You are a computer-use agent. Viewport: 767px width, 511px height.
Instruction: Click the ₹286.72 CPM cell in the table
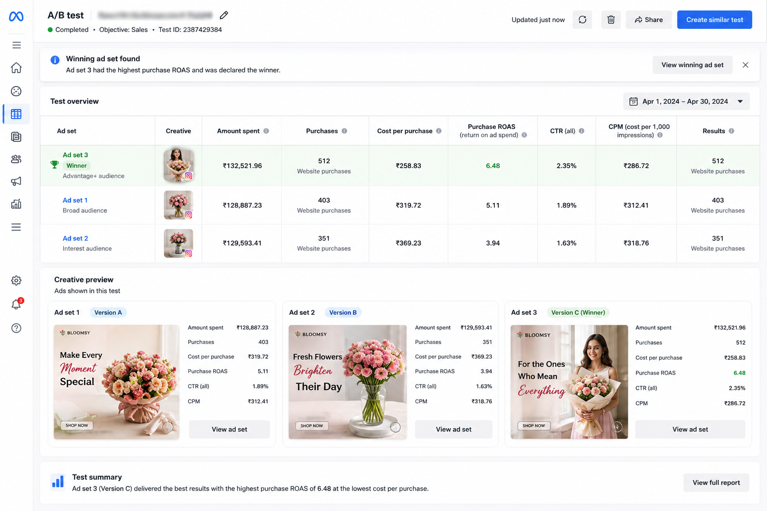tap(636, 166)
